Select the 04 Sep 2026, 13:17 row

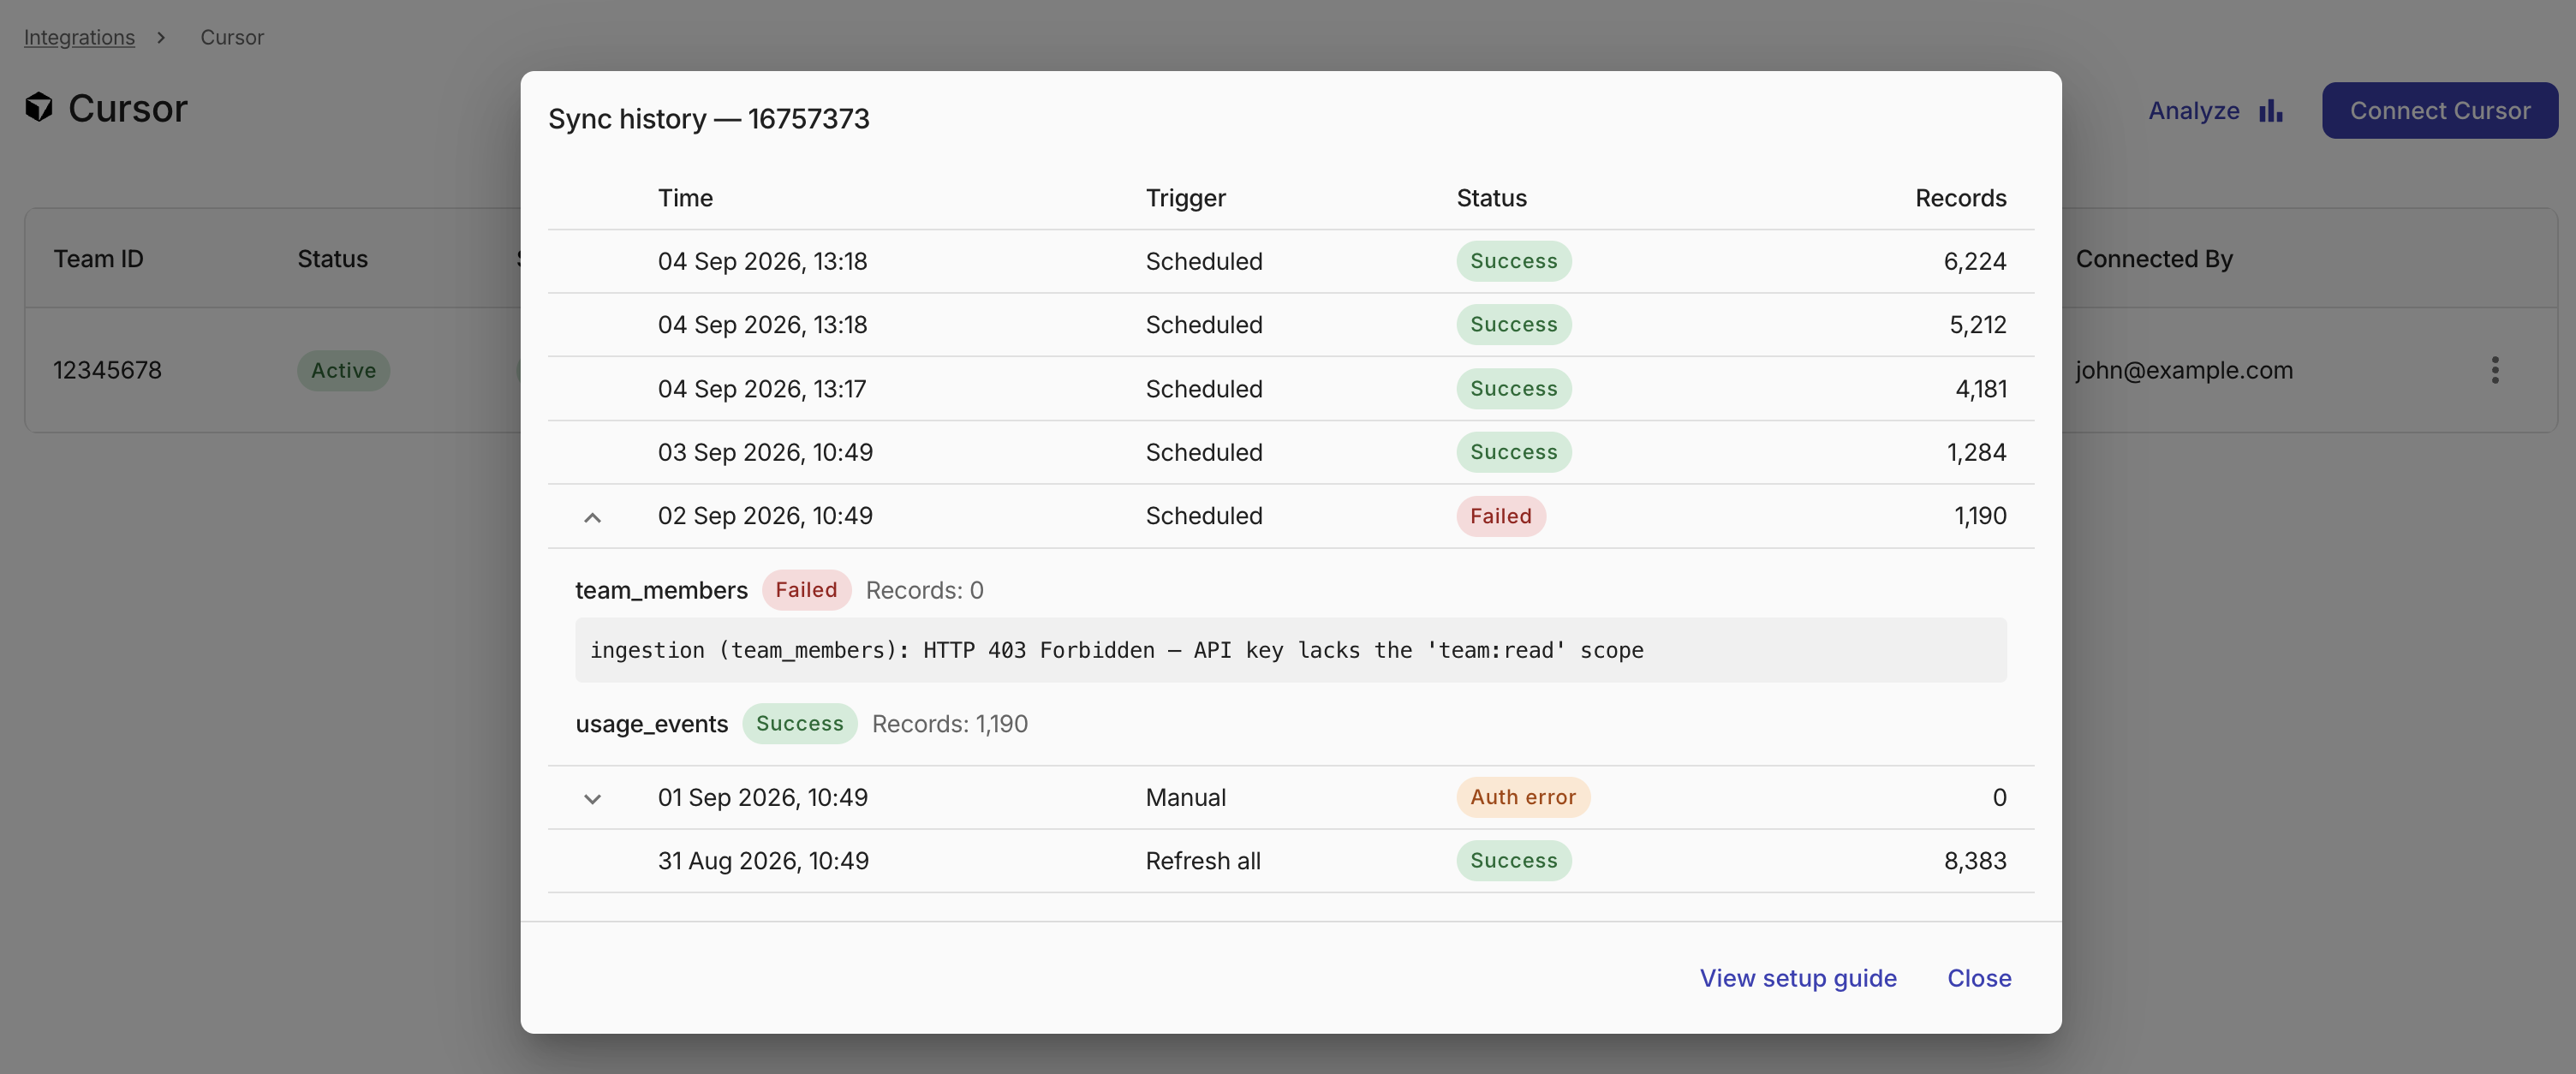point(1291,389)
